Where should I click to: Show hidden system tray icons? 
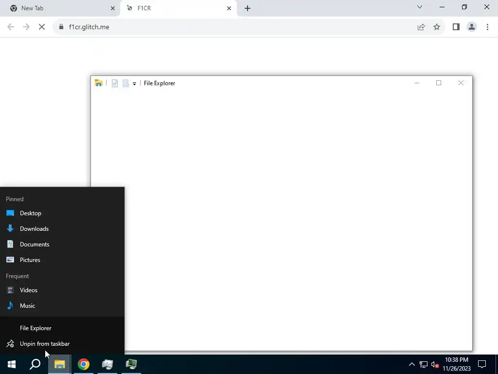point(411,364)
